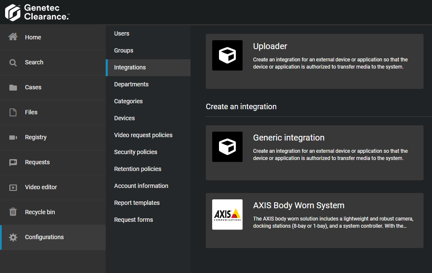Click the AXIS body worn description text
The height and width of the screenshot is (273, 432).
(333, 222)
